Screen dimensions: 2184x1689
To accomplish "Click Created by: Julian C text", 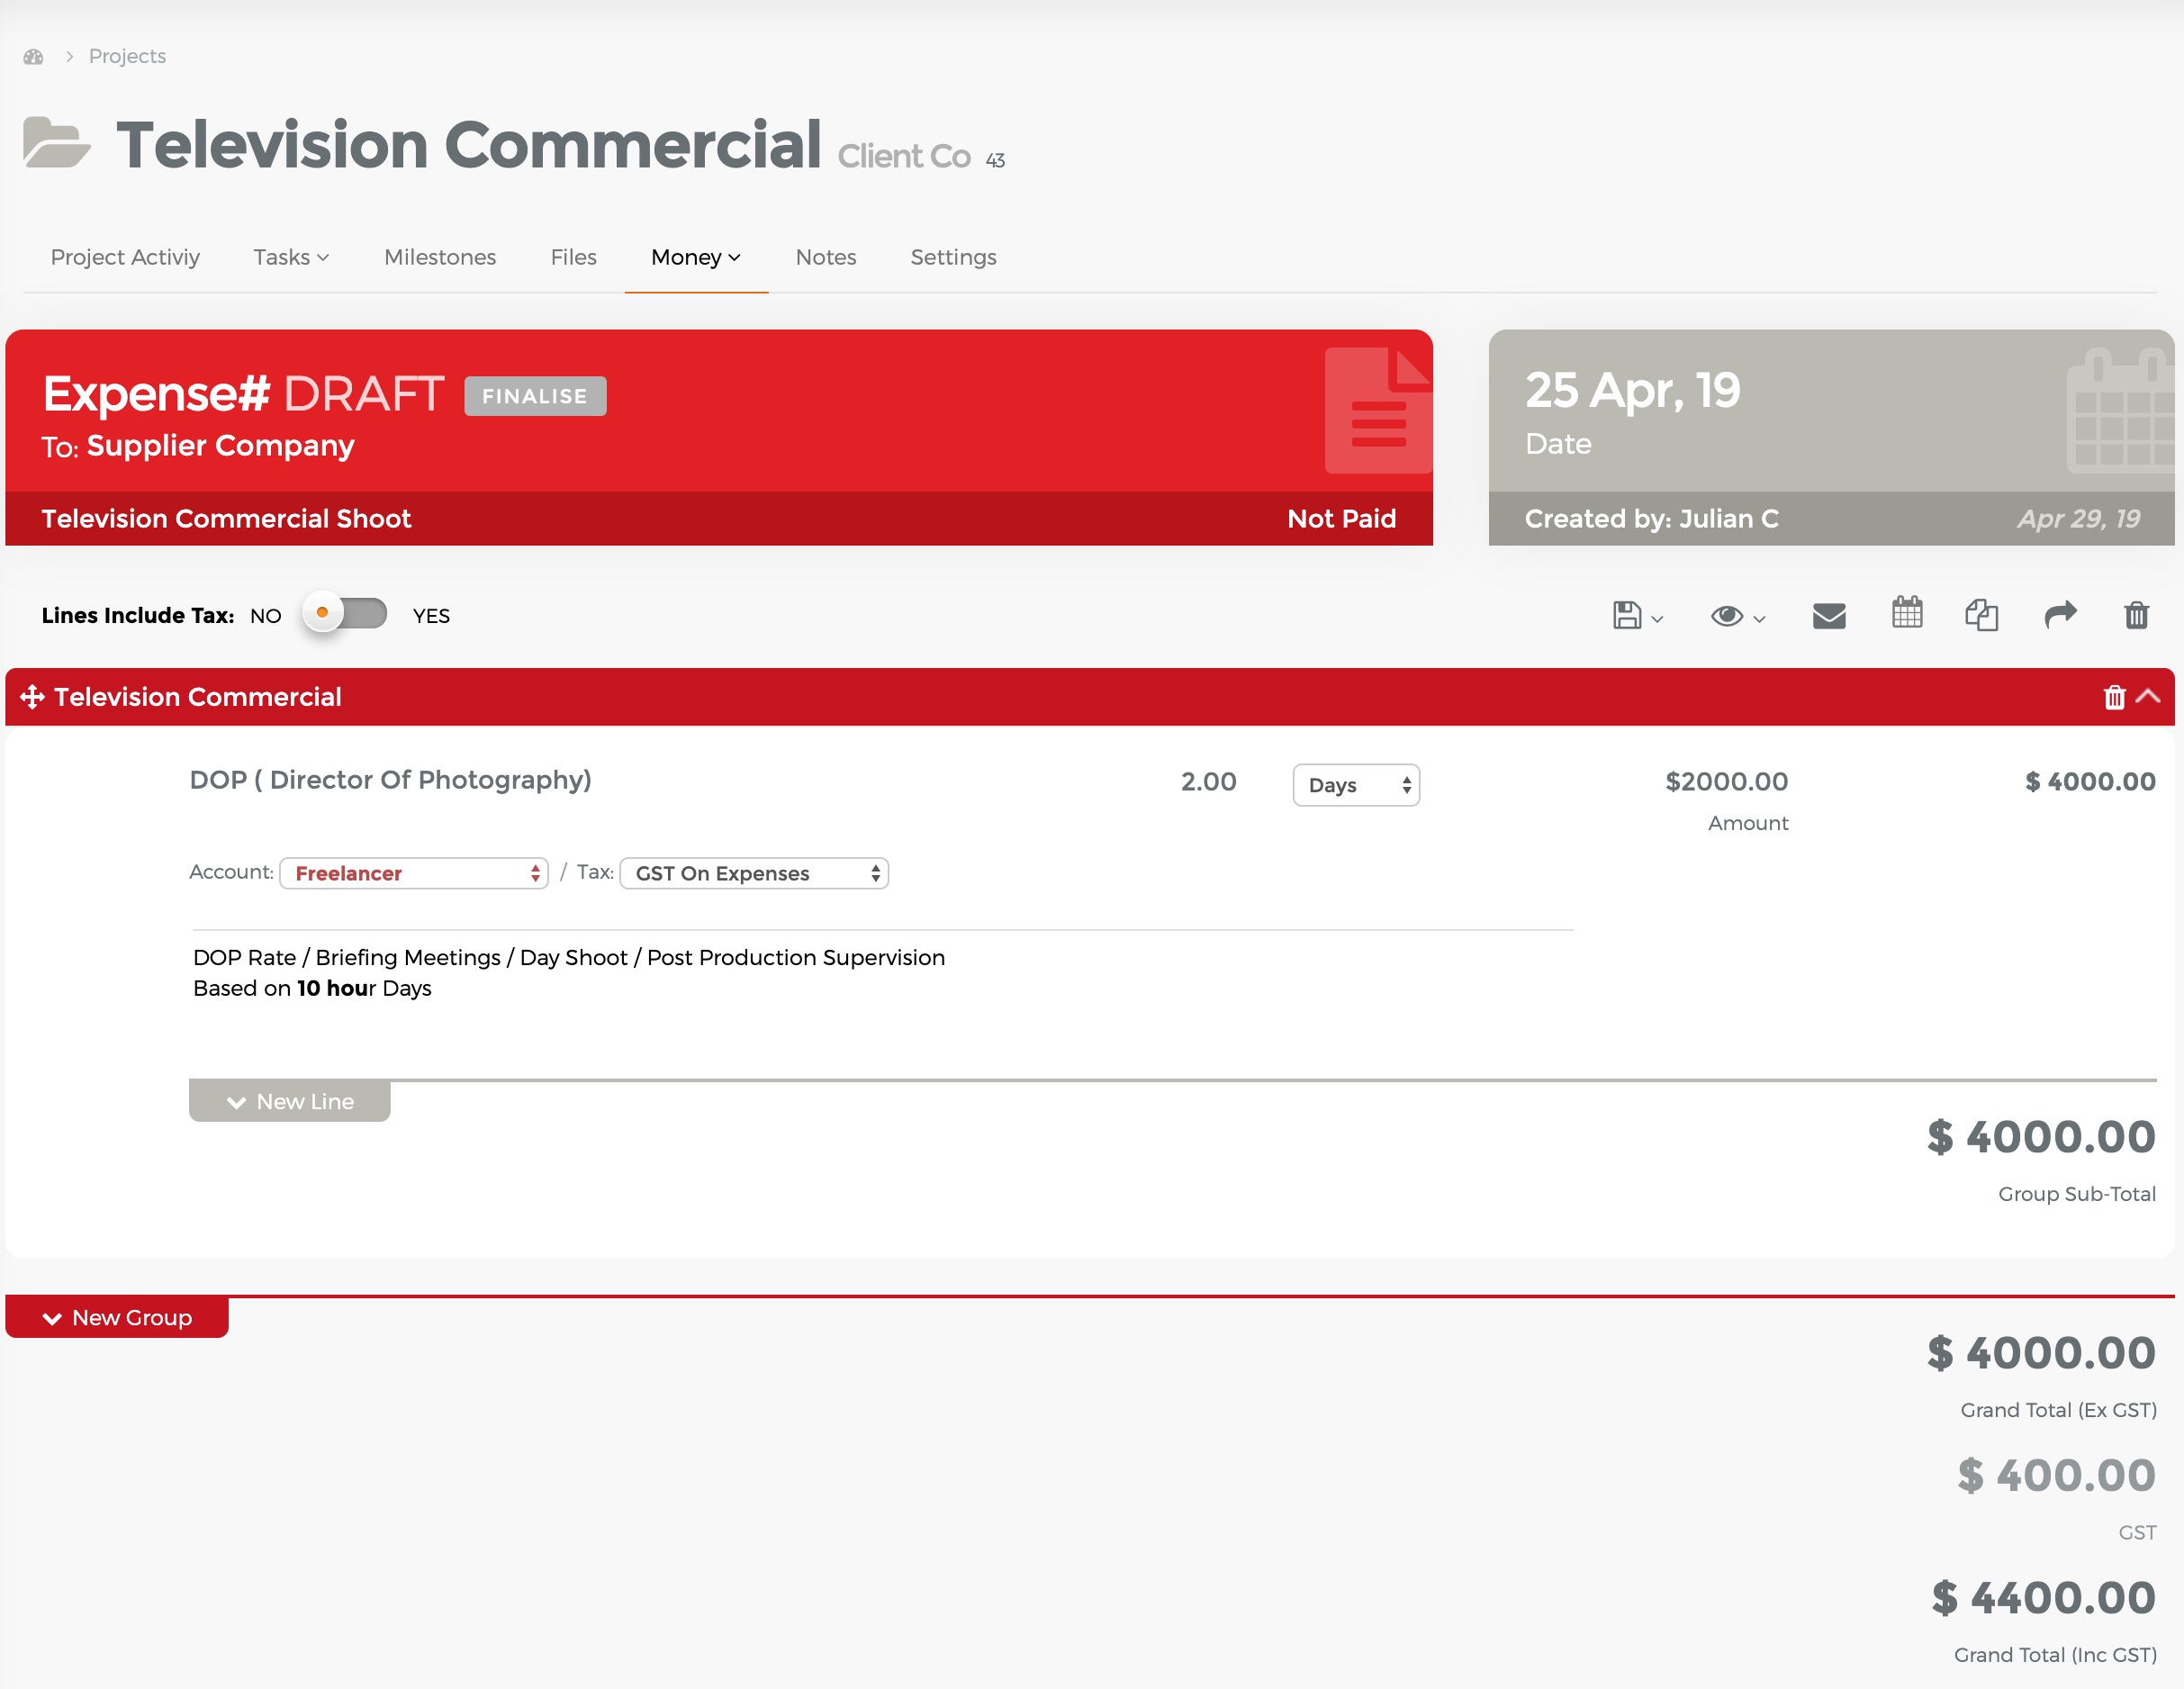I will click(x=1652, y=518).
